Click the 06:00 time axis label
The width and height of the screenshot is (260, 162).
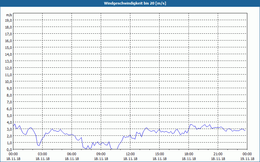[x=71, y=154]
